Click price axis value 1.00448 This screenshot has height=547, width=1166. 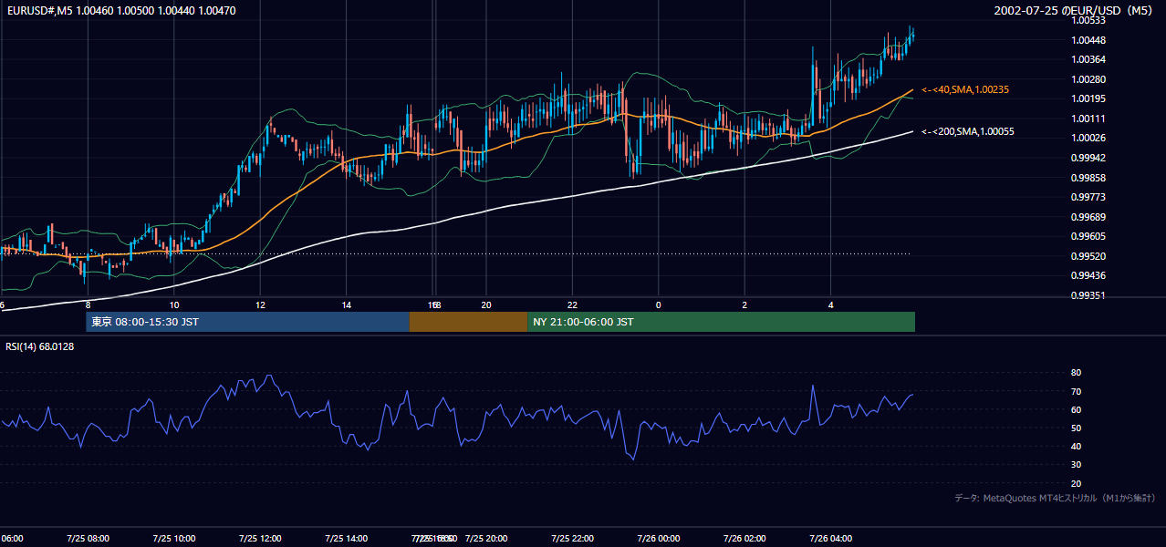[1089, 40]
